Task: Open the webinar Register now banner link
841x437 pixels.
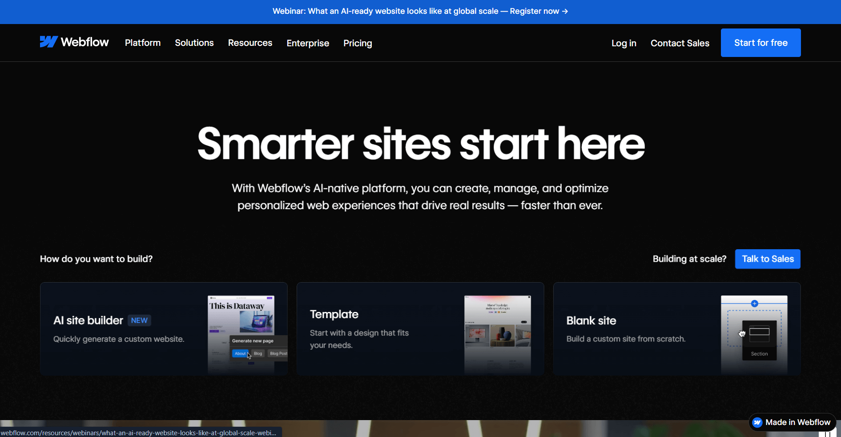Action: [x=420, y=11]
